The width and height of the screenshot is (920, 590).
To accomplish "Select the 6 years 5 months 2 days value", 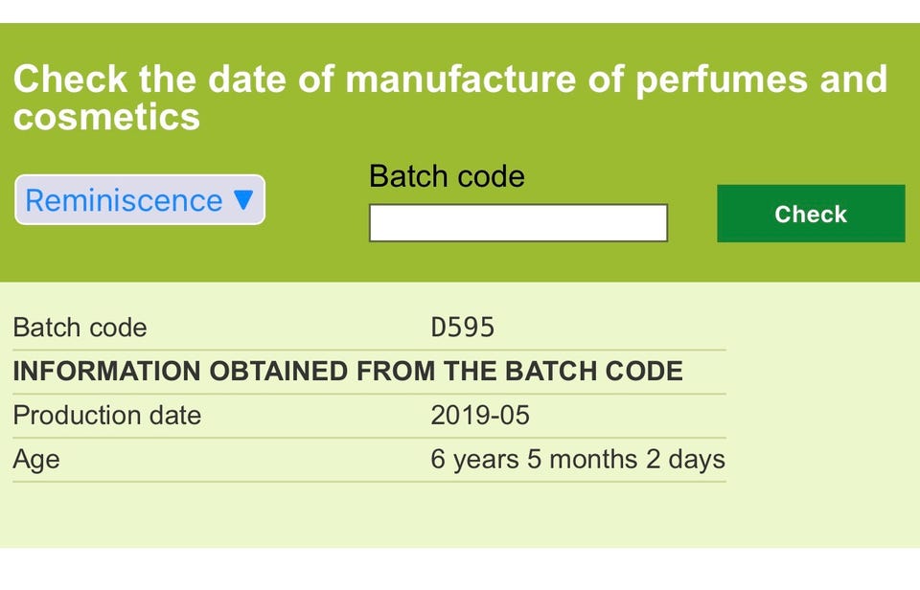I will coord(578,460).
